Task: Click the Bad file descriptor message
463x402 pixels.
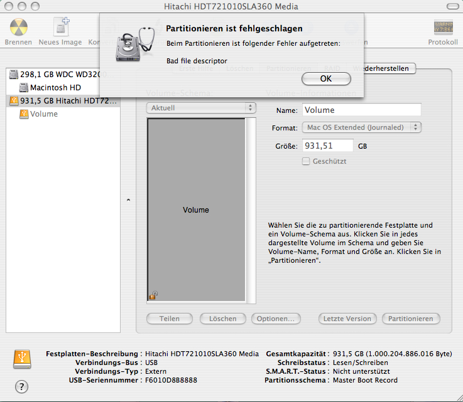Action: tap(197, 61)
